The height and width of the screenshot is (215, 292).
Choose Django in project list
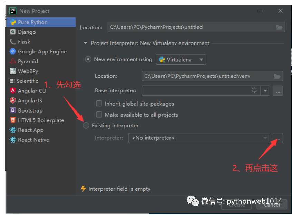tap(41, 32)
